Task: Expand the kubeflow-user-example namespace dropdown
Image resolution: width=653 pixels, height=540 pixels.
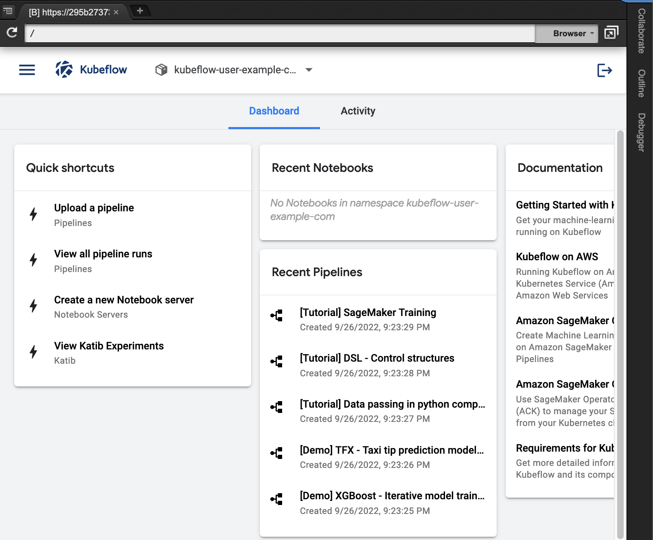Action: [x=309, y=70]
